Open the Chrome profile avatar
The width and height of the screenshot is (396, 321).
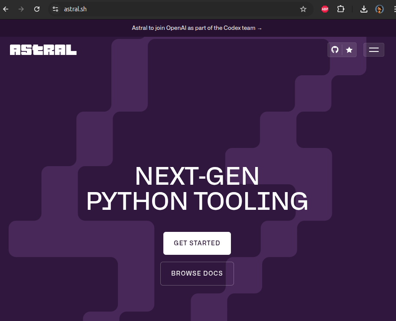pyautogui.click(x=380, y=9)
